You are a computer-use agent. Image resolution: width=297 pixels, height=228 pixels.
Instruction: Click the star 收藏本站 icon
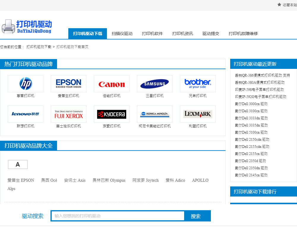coord(279,4)
